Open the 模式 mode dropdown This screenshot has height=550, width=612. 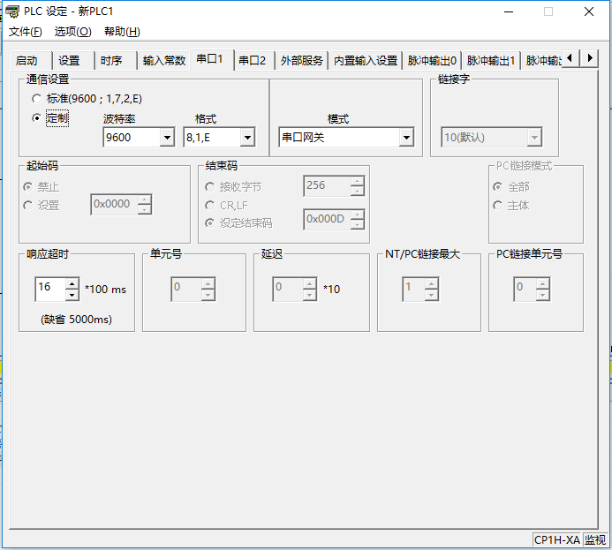click(x=406, y=138)
